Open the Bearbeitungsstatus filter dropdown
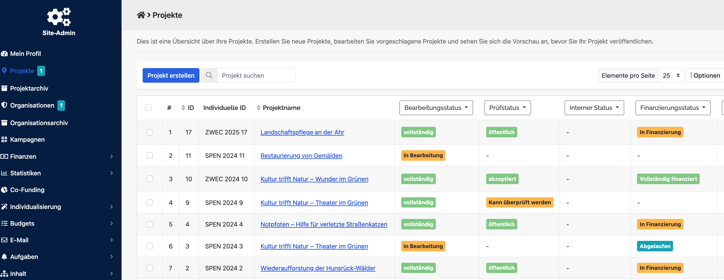Viewport: 724px width, 280px height. click(436, 108)
